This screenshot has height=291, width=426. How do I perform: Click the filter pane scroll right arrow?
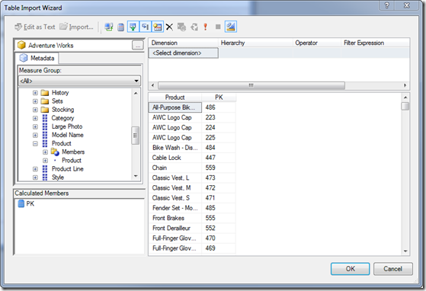405,85
